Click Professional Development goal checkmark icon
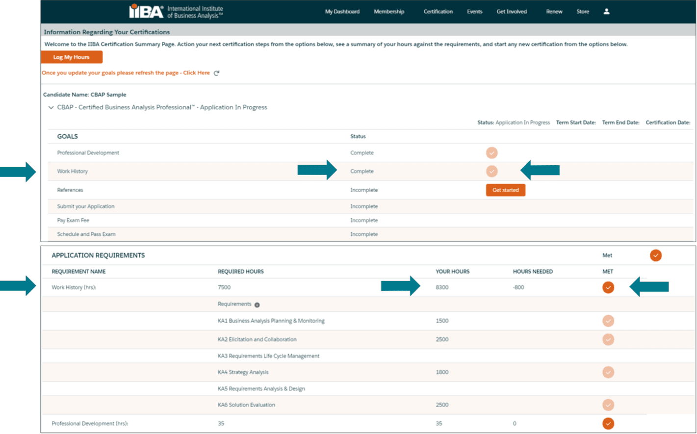697x434 pixels. (x=491, y=153)
